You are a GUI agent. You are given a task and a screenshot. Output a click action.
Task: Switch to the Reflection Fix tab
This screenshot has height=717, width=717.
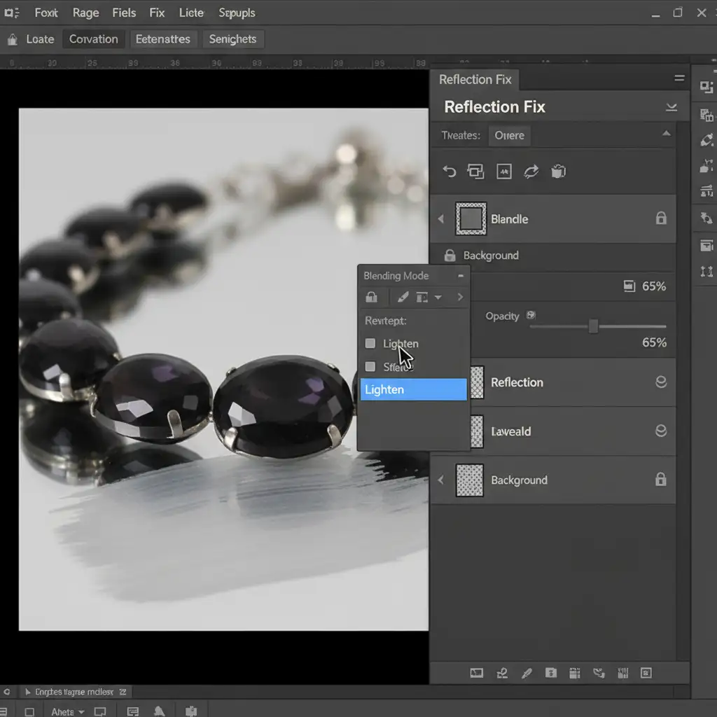tap(475, 79)
